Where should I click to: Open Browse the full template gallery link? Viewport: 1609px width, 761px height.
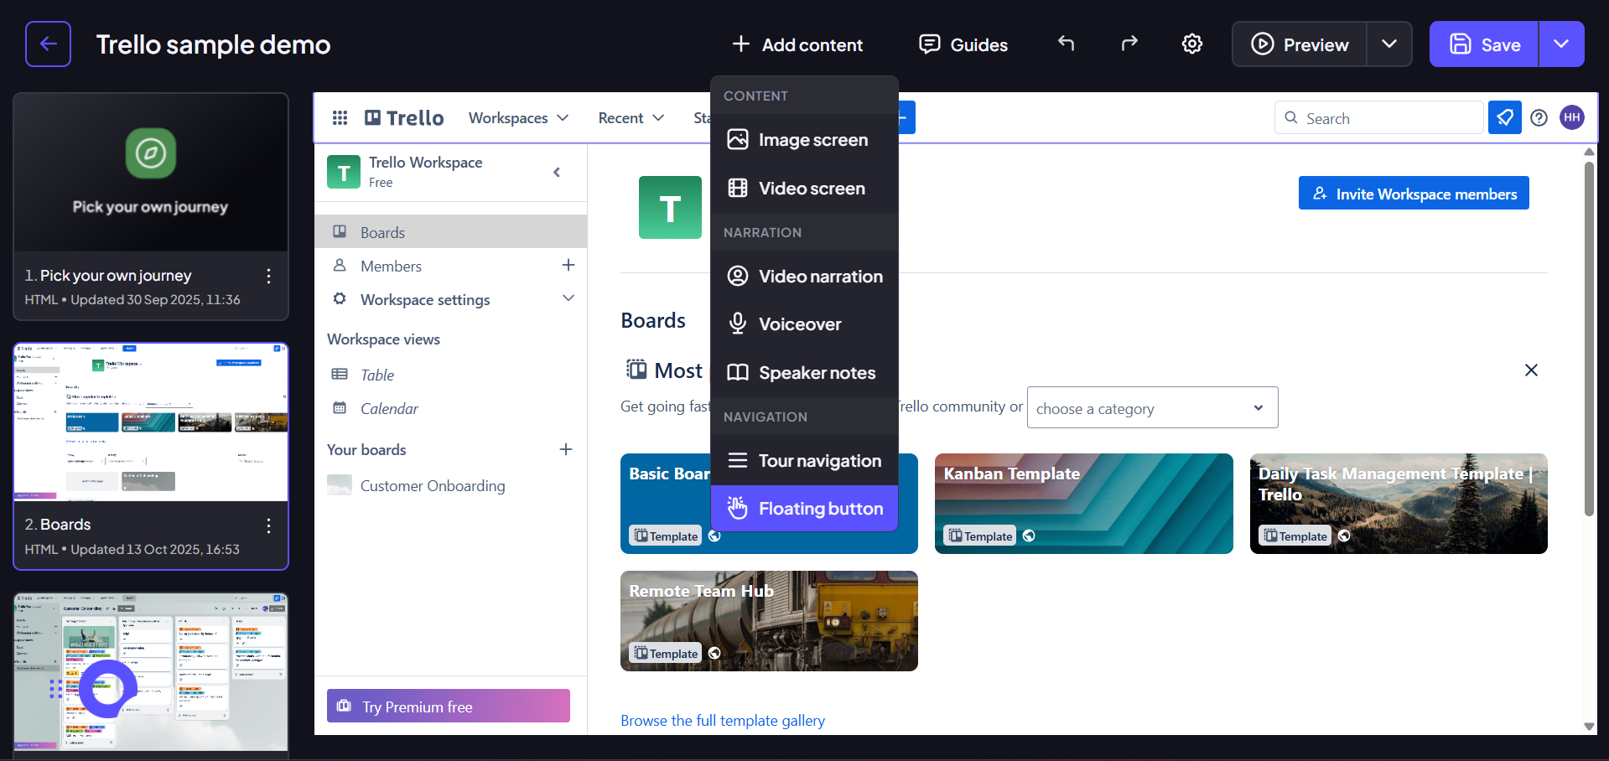723,720
